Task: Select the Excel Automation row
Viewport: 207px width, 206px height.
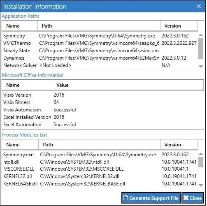Action: point(103,125)
